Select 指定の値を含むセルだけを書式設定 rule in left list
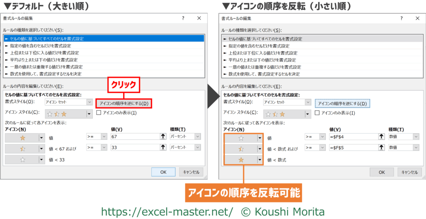The width and height of the screenshot is (426, 219). pyautogui.click(x=43, y=46)
